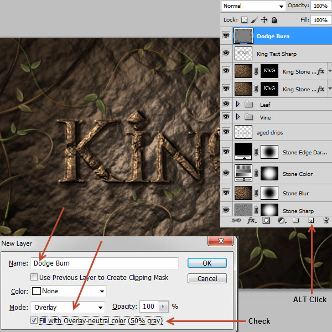The height and width of the screenshot is (332, 332).
Task: Click the Stone Blur layer mask thumbnail
Action: pos(269,193)
